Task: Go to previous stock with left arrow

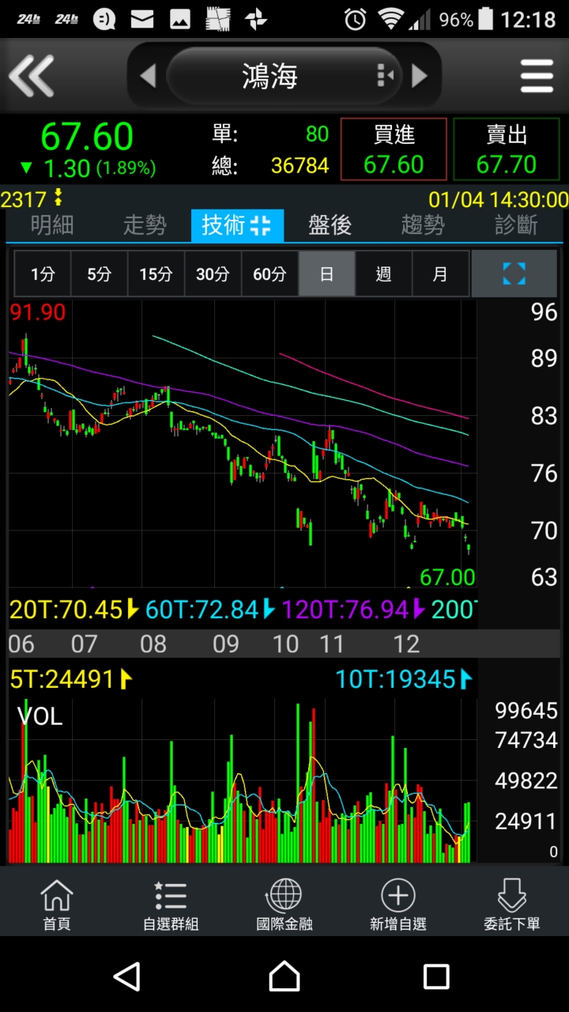Action: tap(148, 77)
